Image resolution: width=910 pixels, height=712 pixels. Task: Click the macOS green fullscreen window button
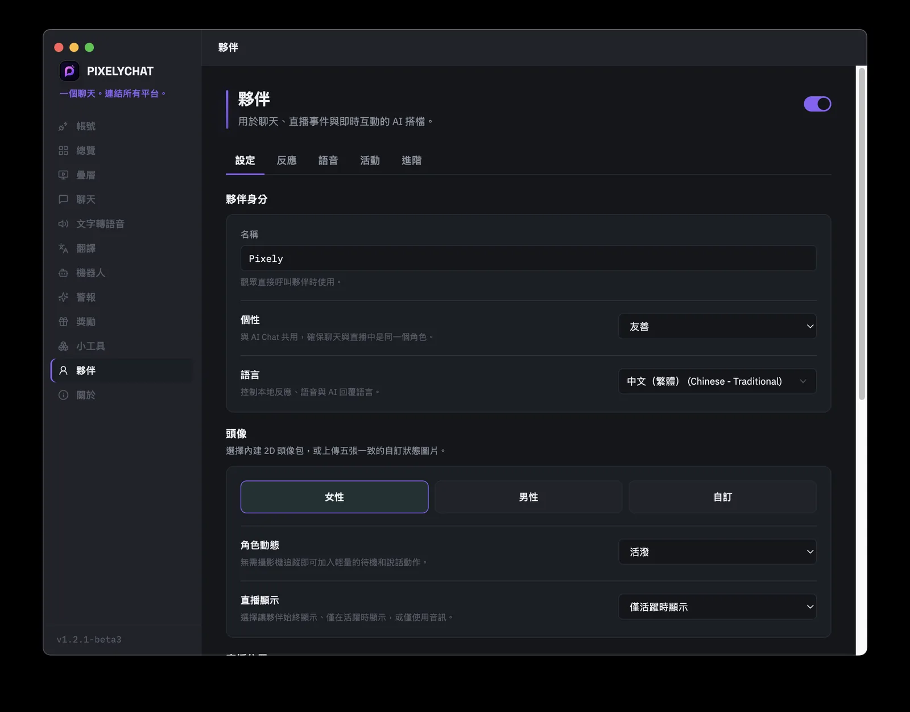click(x=89, y=47)
